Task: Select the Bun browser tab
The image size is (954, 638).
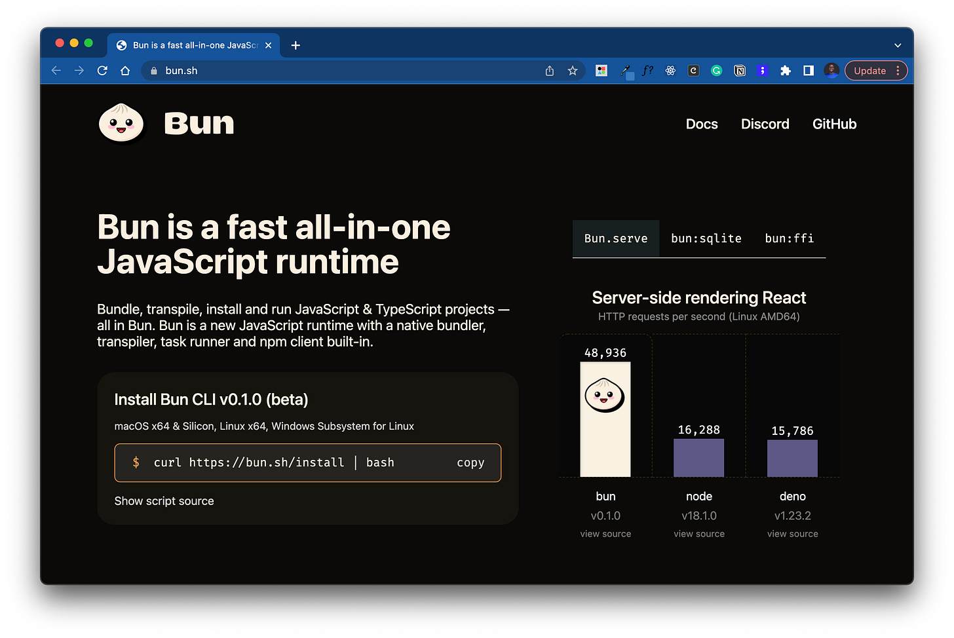Action: pos(193,45)
